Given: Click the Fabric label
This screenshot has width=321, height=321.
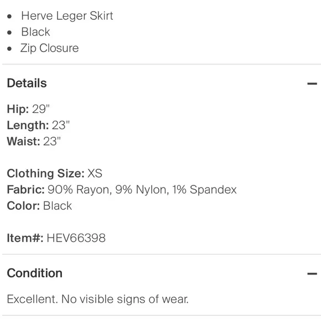Looking at the screenshot, I should (26, 190).
